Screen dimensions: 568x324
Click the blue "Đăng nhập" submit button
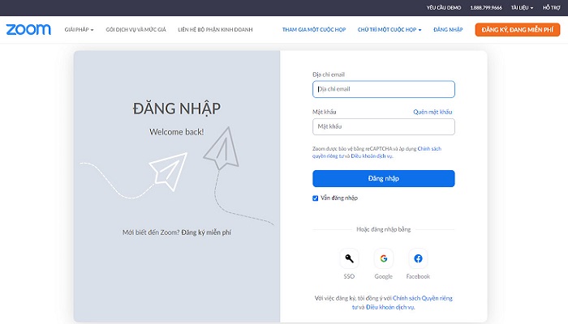[x=384, y=179]
